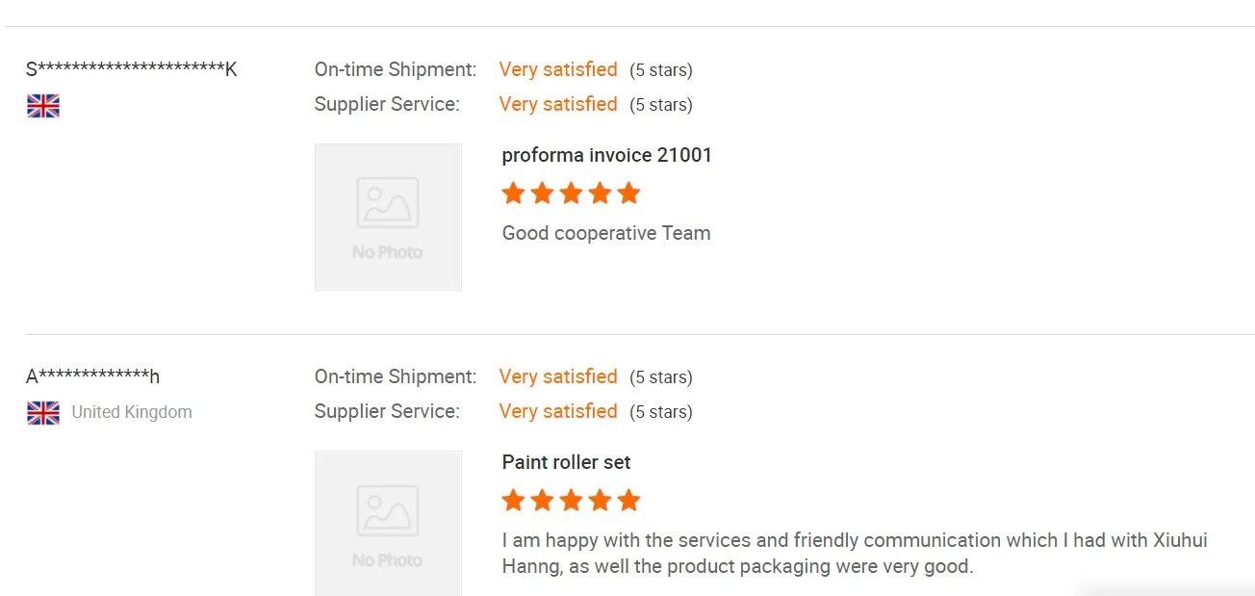Screen dimensions: 1255x596
Task: Open the No Photo placeholder beside proforma invoice review
Action: pyautogui.click(x=388, y=217)
